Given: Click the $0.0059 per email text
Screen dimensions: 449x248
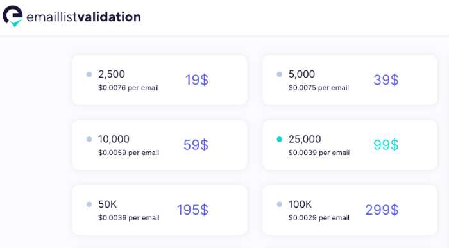Looking at the screenshot, I should tap(128, 153).
